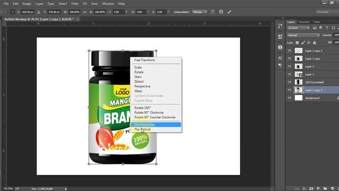339x191 pixels.
Task: Open the layer filter Kind dropdown
Action: coord(298,28)
